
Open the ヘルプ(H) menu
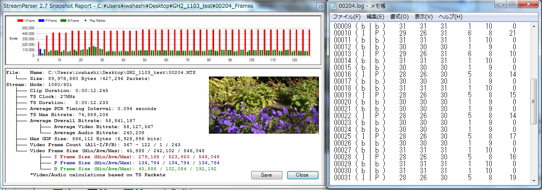click(450, 17)
